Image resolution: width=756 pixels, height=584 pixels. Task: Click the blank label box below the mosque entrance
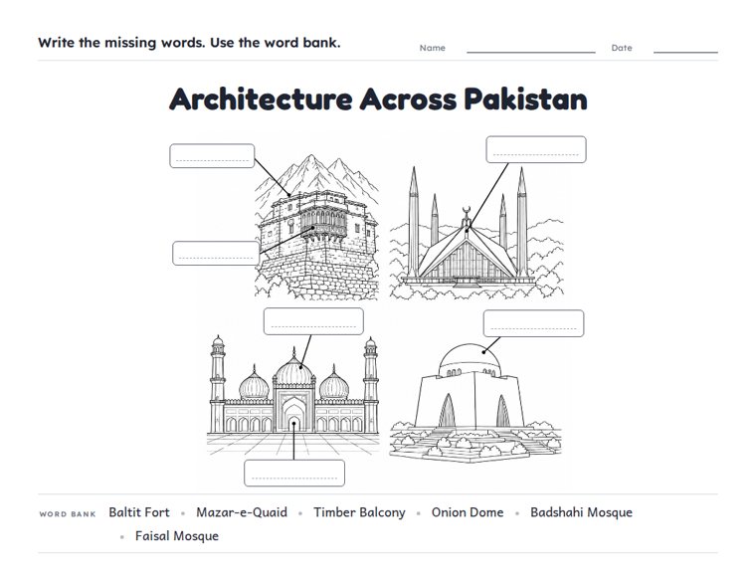tap(294, 474)
